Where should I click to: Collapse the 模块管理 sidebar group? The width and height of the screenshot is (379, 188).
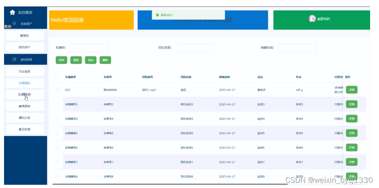25,59
